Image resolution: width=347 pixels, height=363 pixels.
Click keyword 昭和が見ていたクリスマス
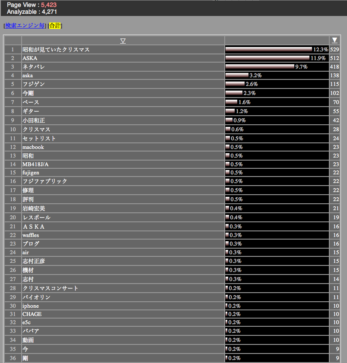[56, 50]
